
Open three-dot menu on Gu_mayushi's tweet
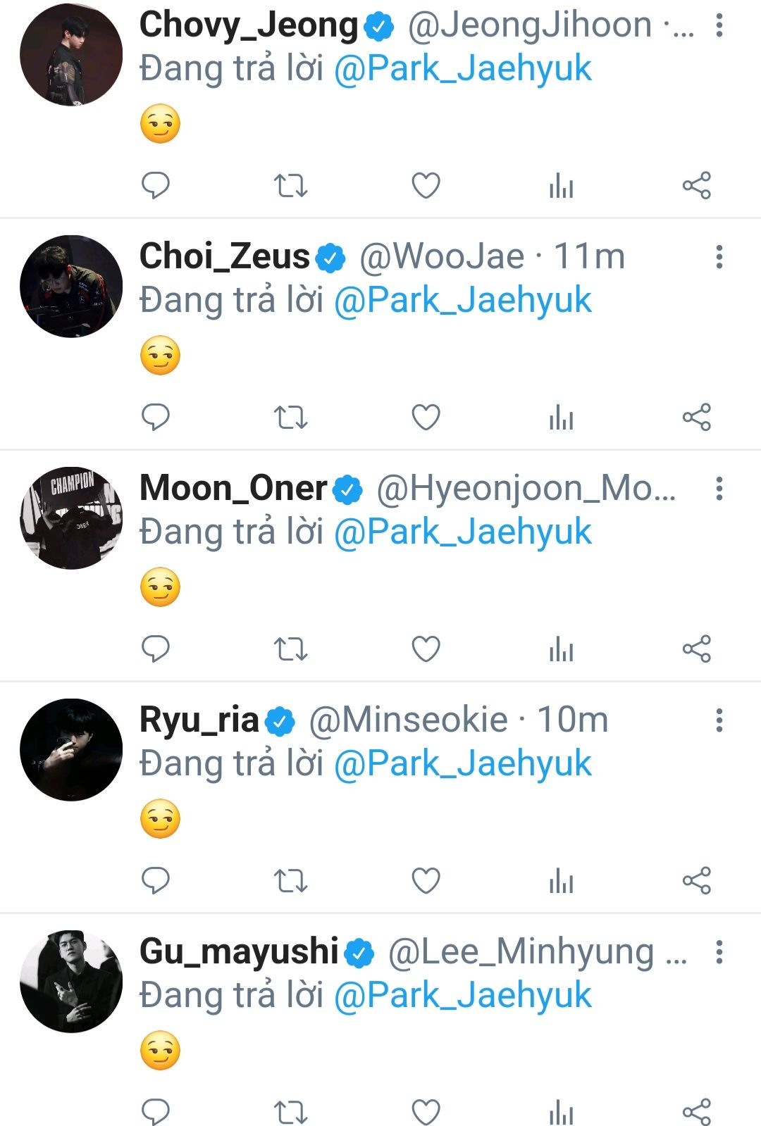click(719, 952)
